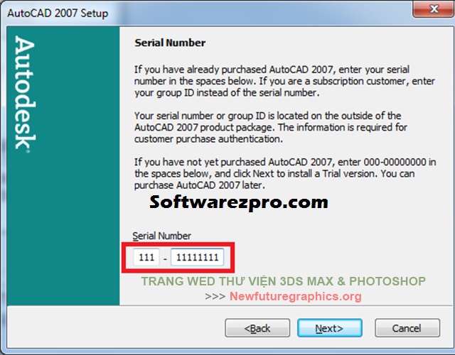Focus the first serial number field containing 111
This screenshot has height=355, width=455.
pos(146,257)
